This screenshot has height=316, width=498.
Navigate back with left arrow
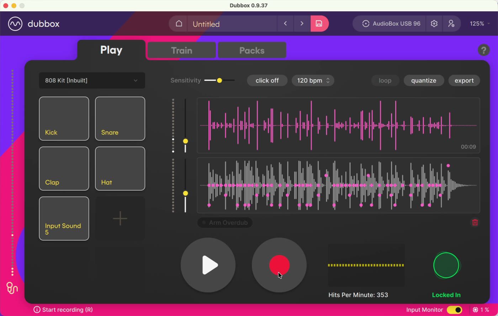point(285,23)
